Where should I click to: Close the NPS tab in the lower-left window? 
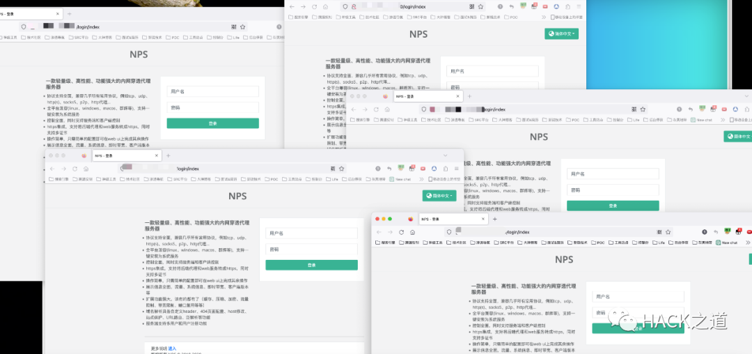click(157, 155)
